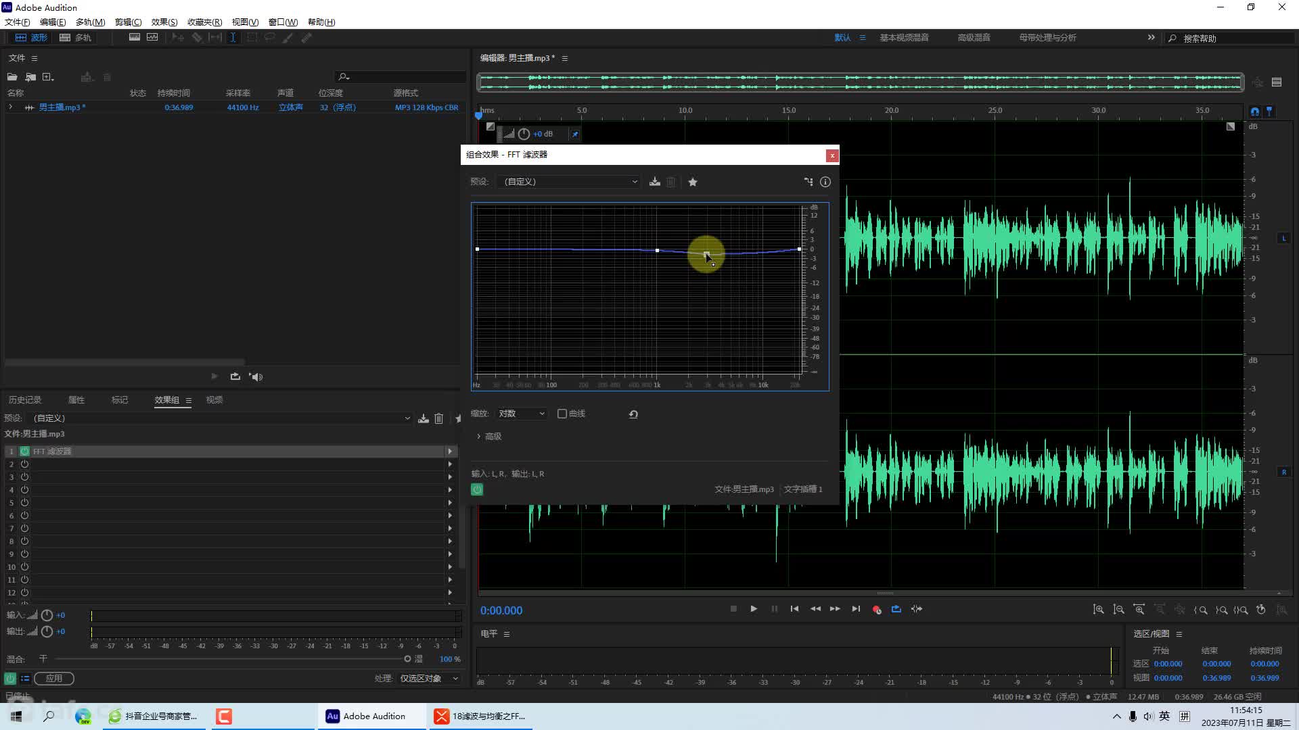Adjust effects rack input gain knob

click(x=47, y=616)
